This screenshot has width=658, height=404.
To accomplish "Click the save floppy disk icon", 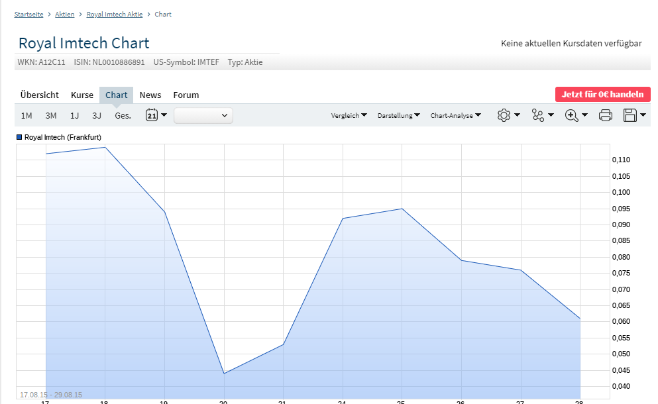I will (630, 115).
